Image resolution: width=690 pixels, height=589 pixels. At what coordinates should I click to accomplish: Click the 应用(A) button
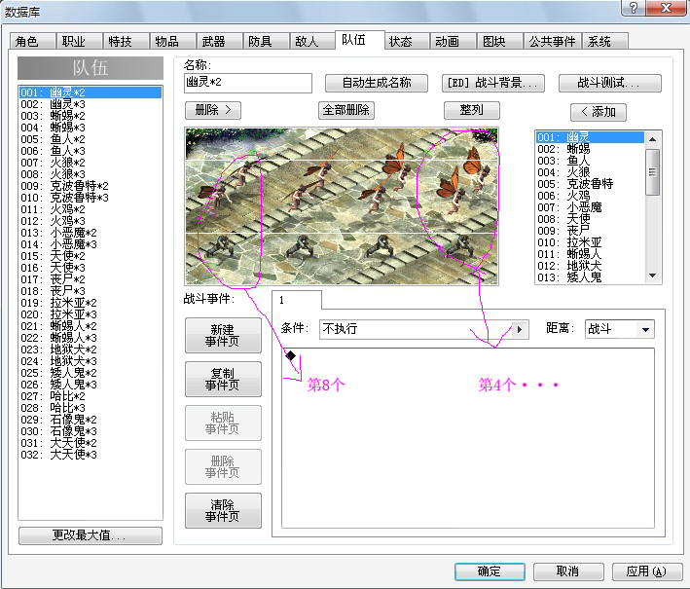pos(647,571)
